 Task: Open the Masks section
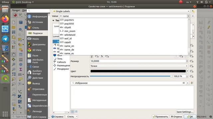[37, 39]
